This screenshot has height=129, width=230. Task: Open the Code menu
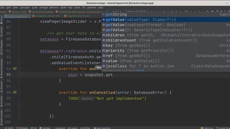tap(34, 8)
